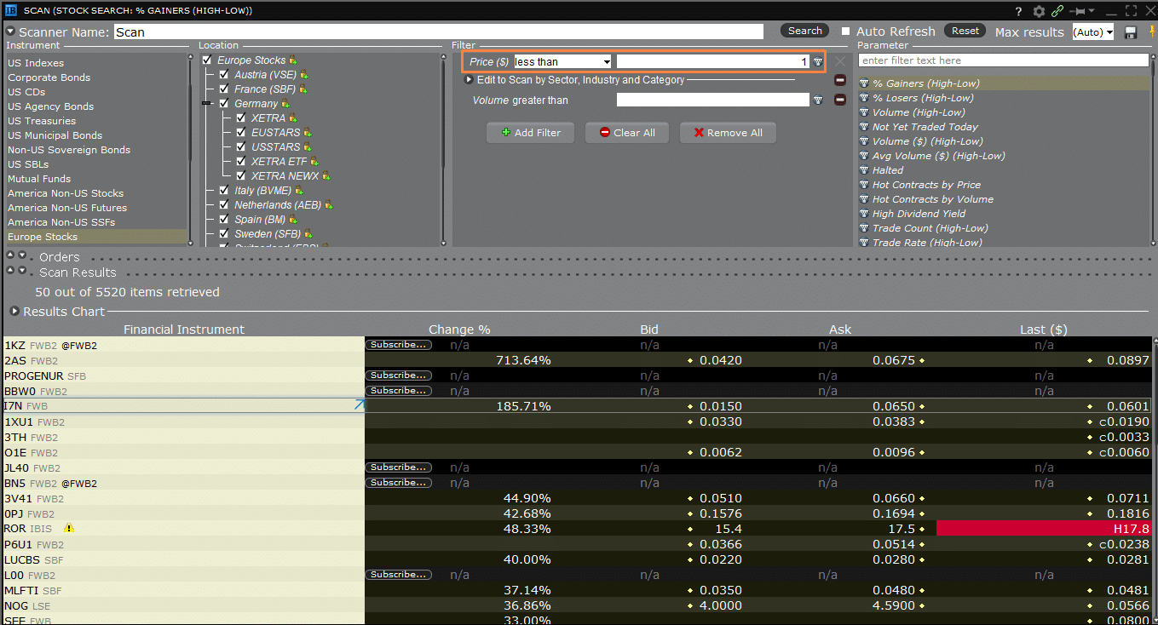Click the lock icon next to Europe Stocks
The width and height of the screenshot is (1158, 625).
pos(293,60)
